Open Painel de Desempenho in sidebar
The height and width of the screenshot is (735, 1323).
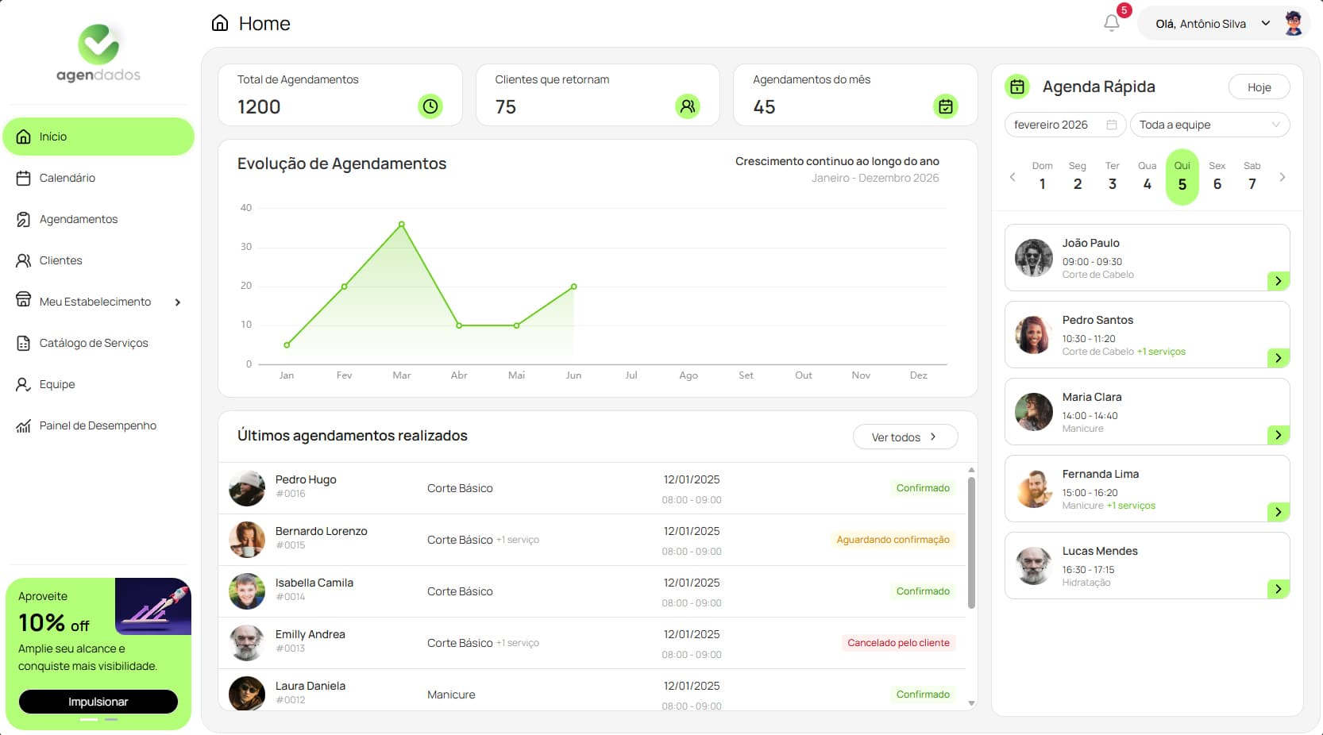[x=98, y=425]
